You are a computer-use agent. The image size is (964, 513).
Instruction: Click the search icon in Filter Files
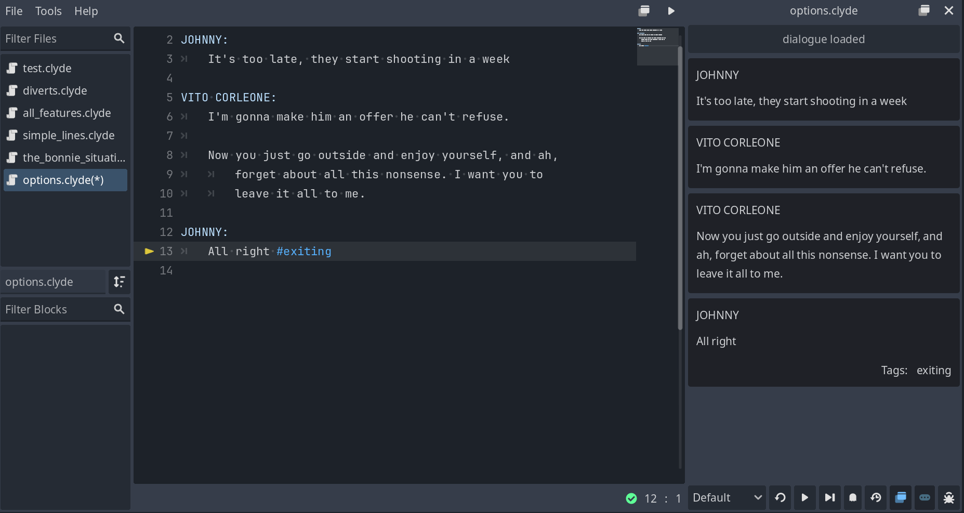click(119, 38)
